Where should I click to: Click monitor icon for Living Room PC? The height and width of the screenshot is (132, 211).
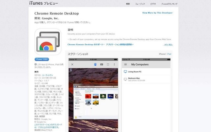(x=125, y=72)
